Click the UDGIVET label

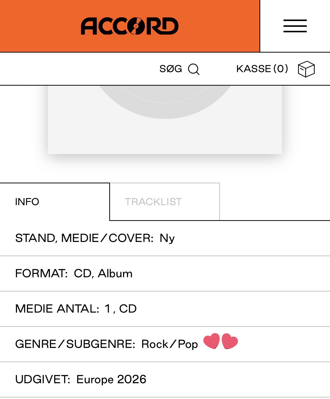tap(43, 379)
